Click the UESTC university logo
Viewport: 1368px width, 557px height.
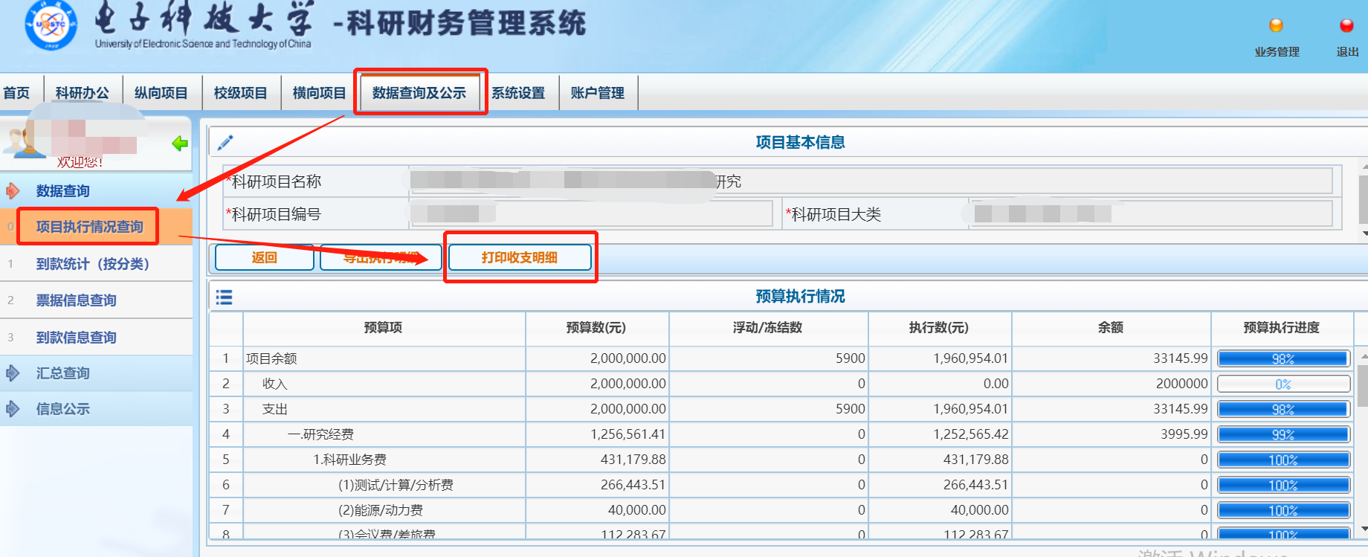(x=50, y=25)
